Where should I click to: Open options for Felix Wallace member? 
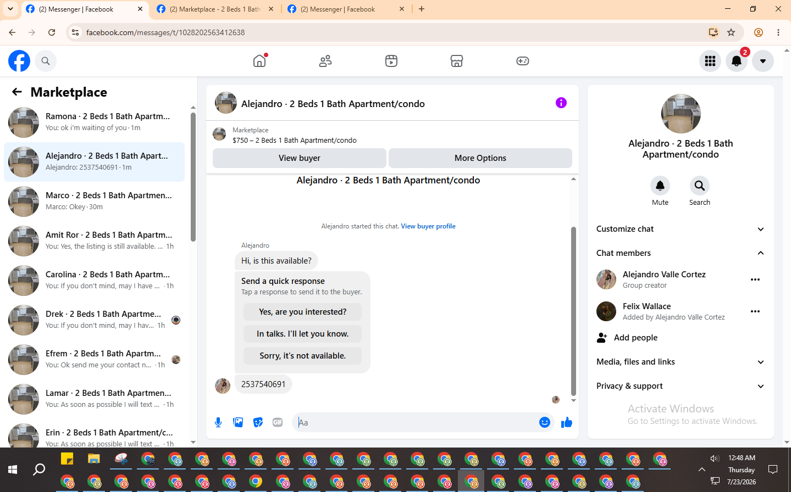(755, 311)
